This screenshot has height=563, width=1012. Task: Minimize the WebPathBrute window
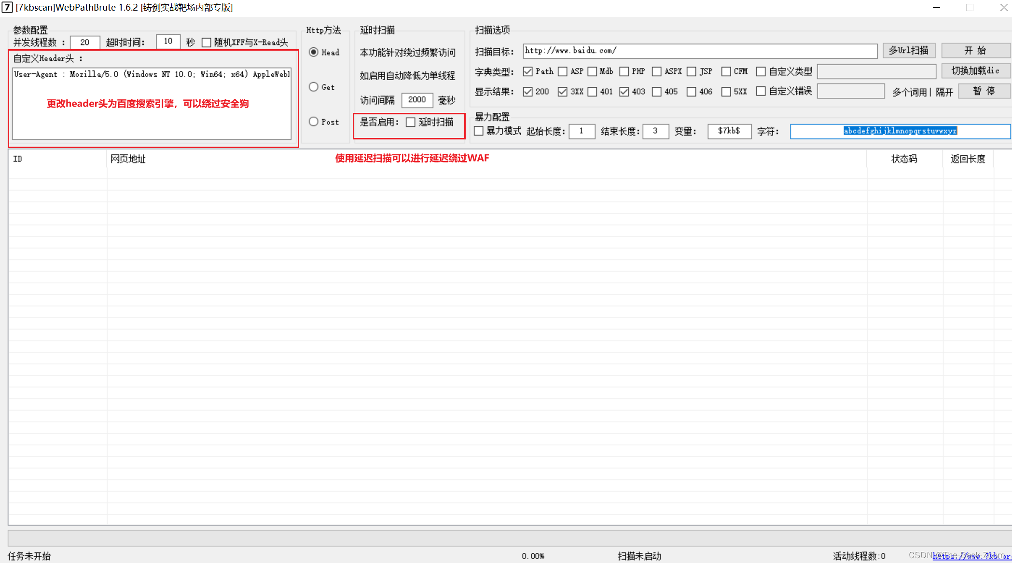(x=937, y=8)
